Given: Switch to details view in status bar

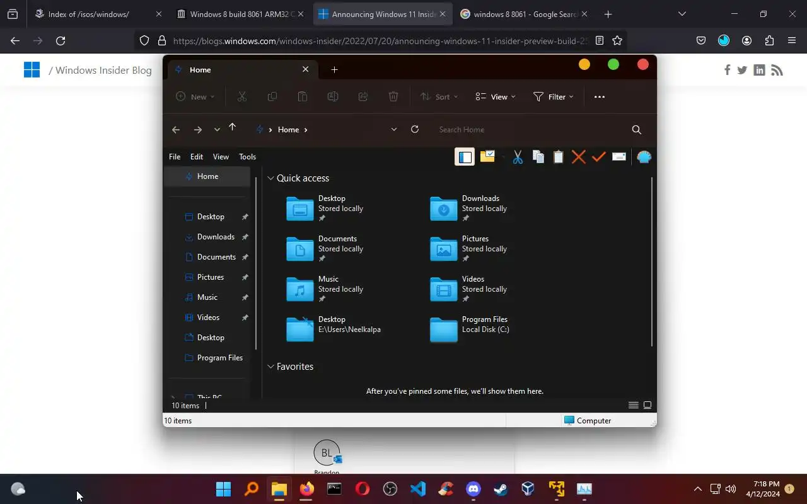Looking at the screenshot, I should pos(633,405).
